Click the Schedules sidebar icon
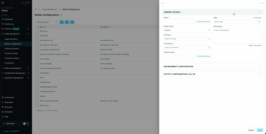Viewport: 266px width, 134px height. (x=3, y=112)
